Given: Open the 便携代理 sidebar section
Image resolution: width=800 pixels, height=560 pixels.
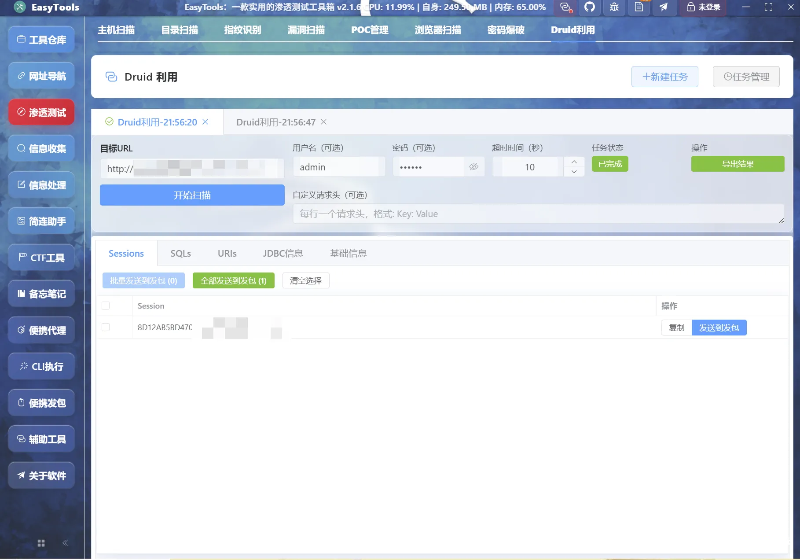Looking at the screenshot, I should (41, 330).
